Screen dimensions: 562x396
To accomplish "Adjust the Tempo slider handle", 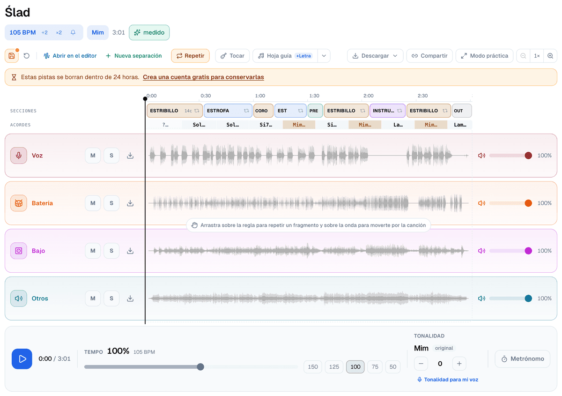I will [x=200, y=367].
